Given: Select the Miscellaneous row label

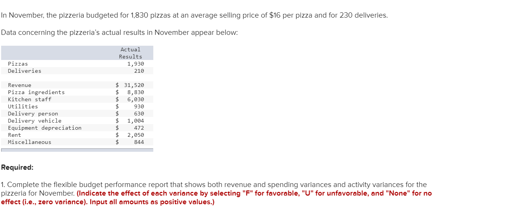Looking at the screenshot, I should point(30,142).
